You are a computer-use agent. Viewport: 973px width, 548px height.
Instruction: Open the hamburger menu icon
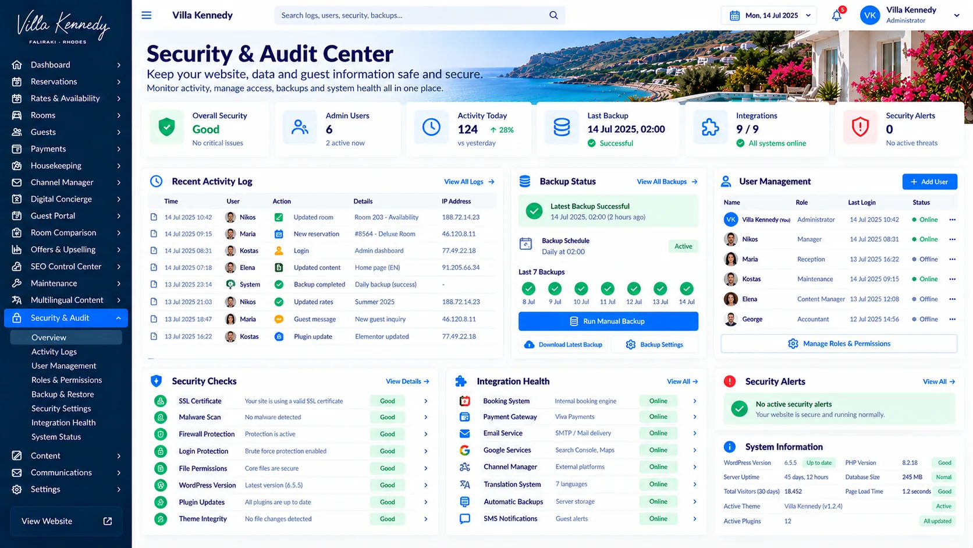click(x=147, y=15)
